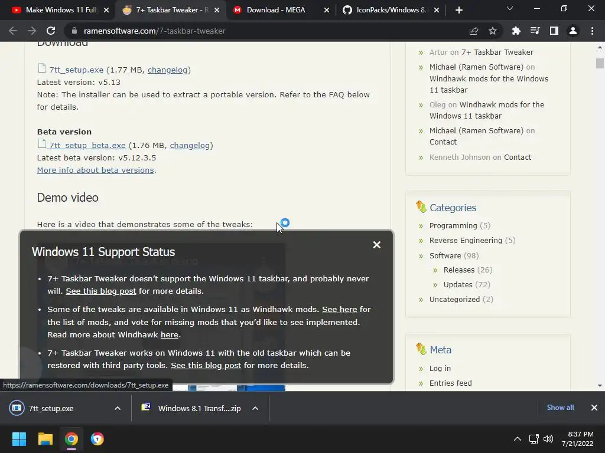Open the Uncategorized category

(454, 299)
